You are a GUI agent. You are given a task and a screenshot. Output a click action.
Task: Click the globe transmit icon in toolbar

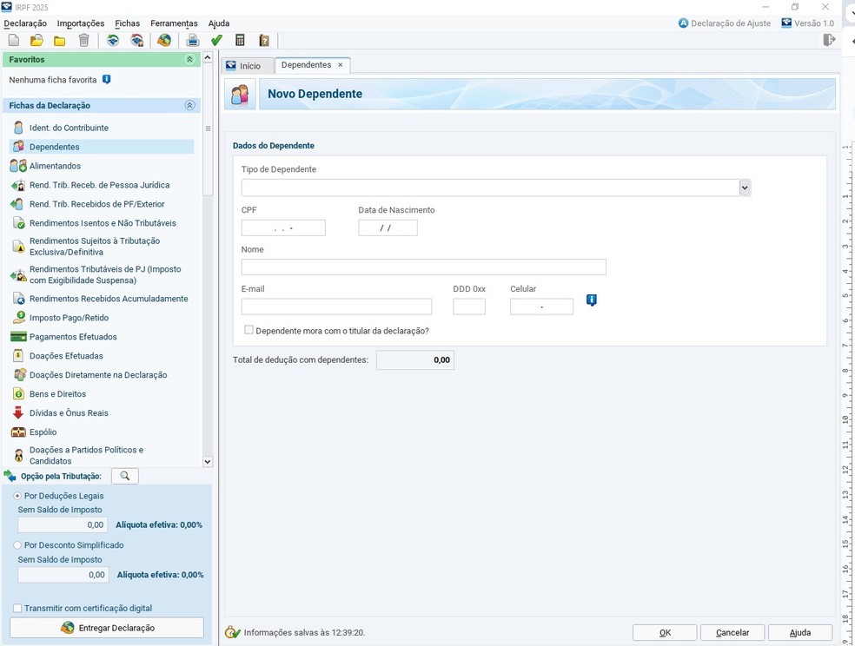pos(164,41)
